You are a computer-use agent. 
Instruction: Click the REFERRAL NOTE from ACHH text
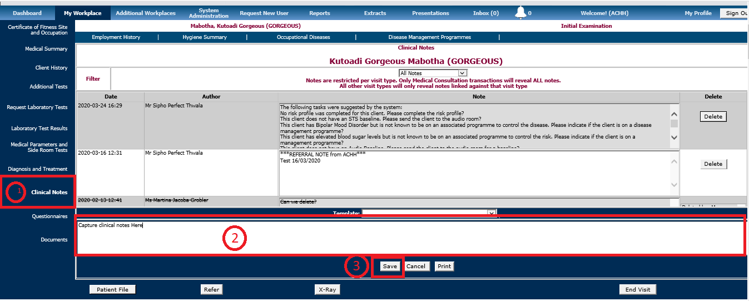(323, 155)
